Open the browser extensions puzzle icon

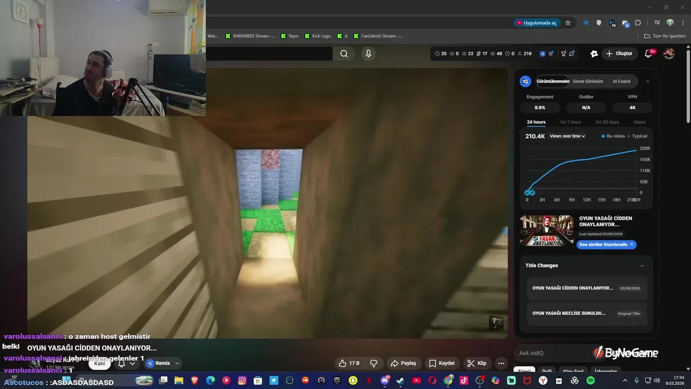click(x=638, y=23)
